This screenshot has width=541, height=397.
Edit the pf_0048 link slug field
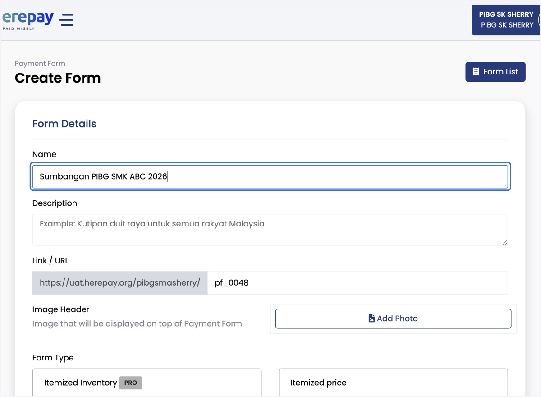pyautogui.click(x=358, y=283)
